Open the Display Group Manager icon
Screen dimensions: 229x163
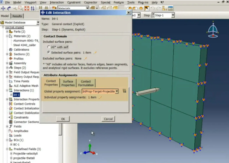(164, 8)
